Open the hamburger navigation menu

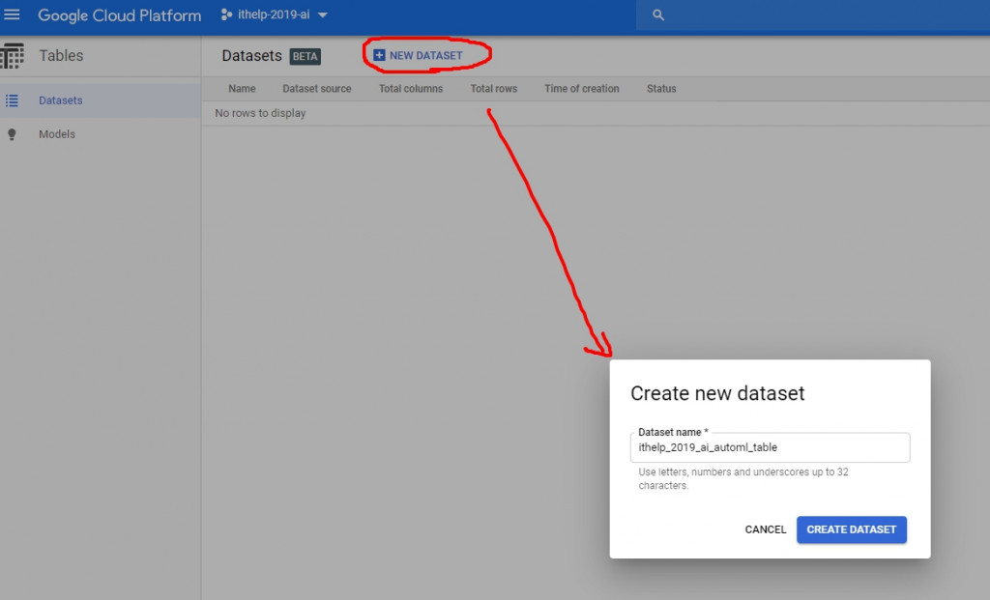click(12, 14)
